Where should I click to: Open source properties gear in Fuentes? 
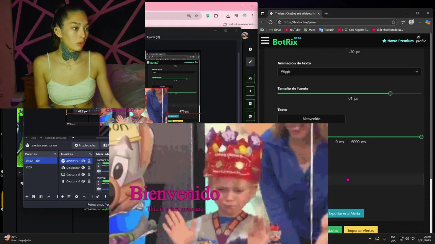click(x=76, y=197)
